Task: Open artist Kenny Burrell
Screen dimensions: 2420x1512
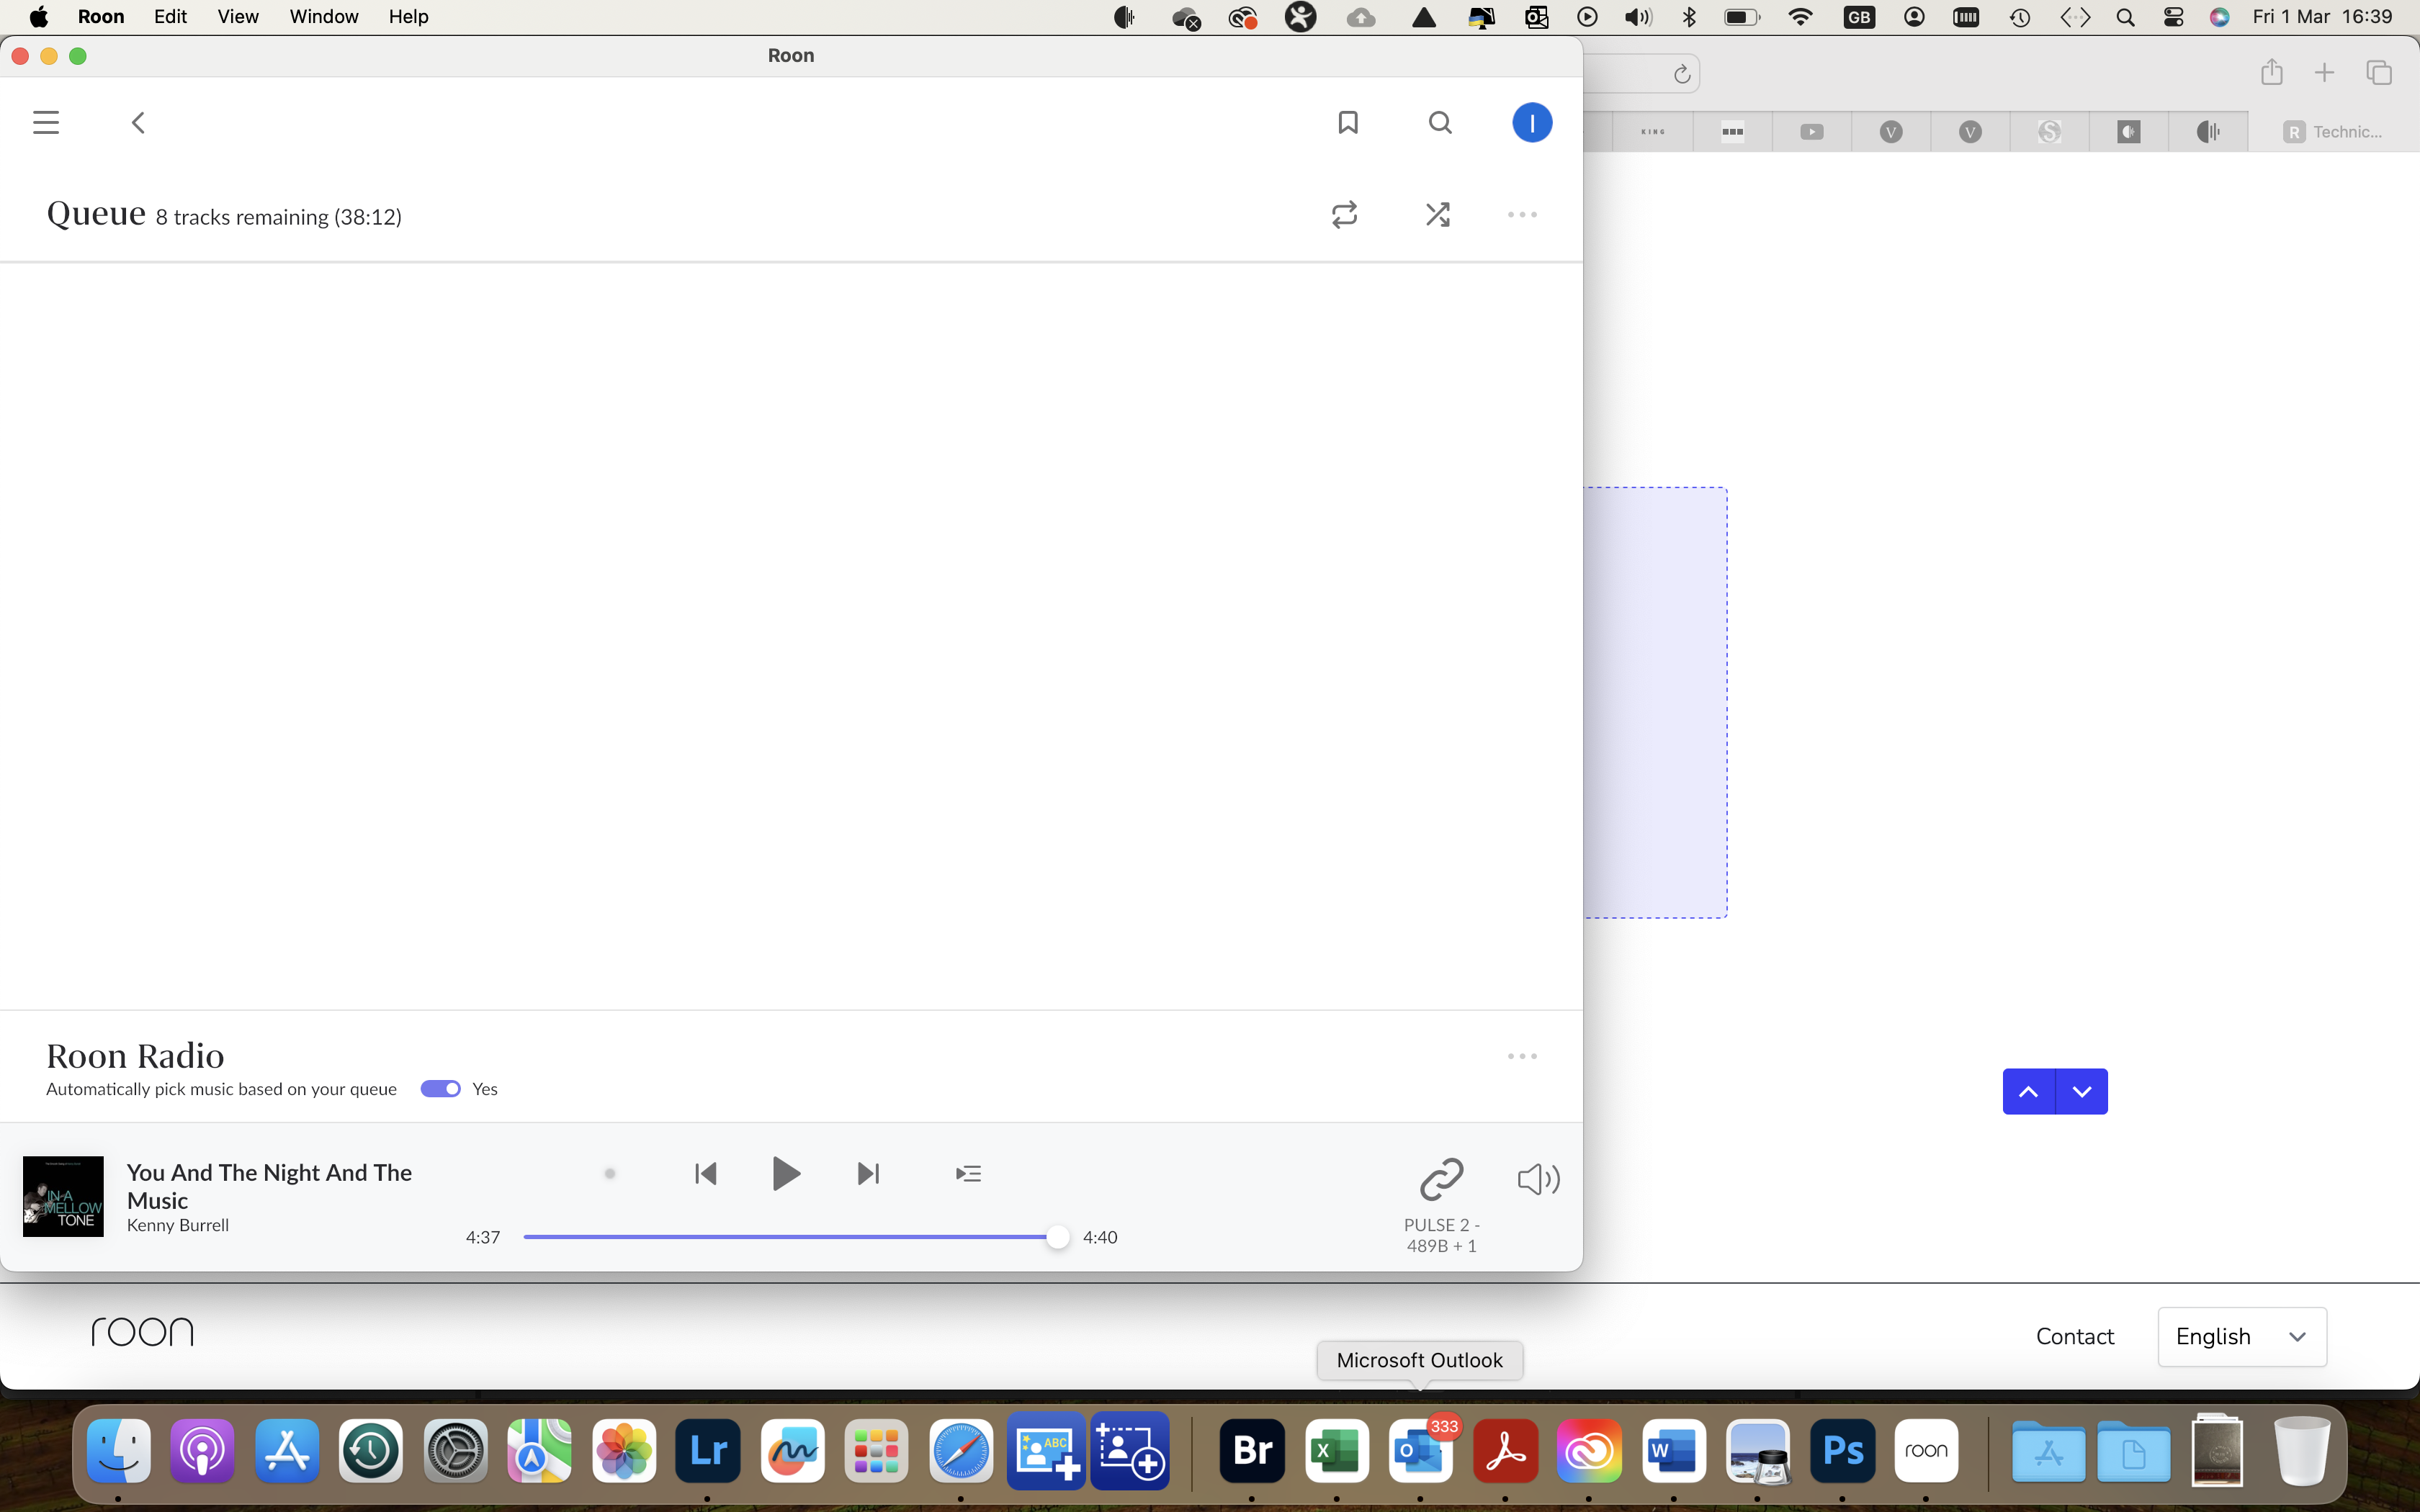Action: click(x=178, y=1225)
